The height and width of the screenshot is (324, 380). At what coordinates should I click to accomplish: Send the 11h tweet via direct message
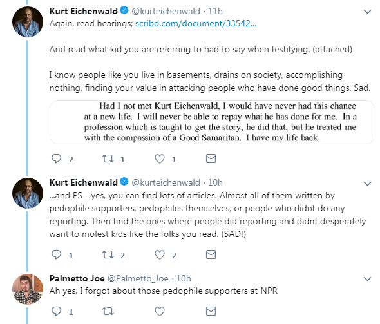click(x=211, y=158)
